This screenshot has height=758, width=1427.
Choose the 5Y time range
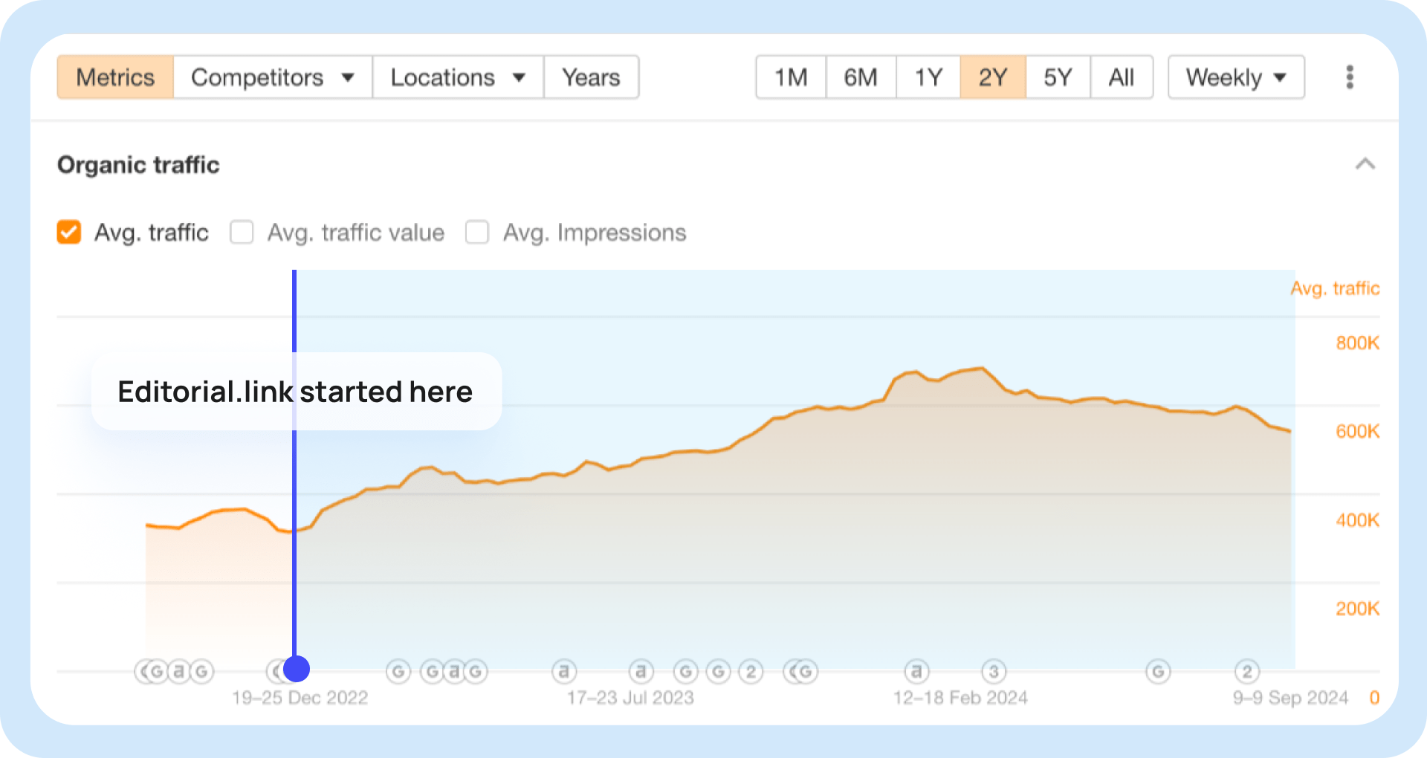pyautogui.click(x=1058, y=77)
